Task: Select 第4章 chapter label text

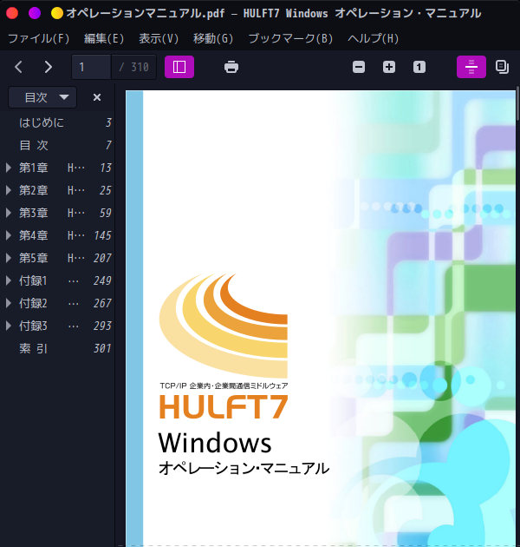Action: [x=34, y=235]
